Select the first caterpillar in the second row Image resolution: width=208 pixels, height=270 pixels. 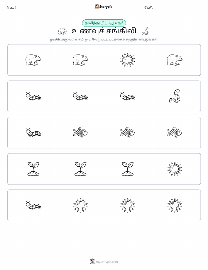33,96
